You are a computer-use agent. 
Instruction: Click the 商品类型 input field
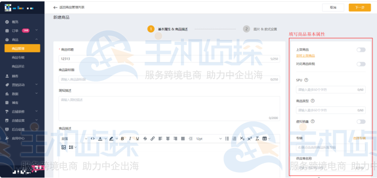331,110
